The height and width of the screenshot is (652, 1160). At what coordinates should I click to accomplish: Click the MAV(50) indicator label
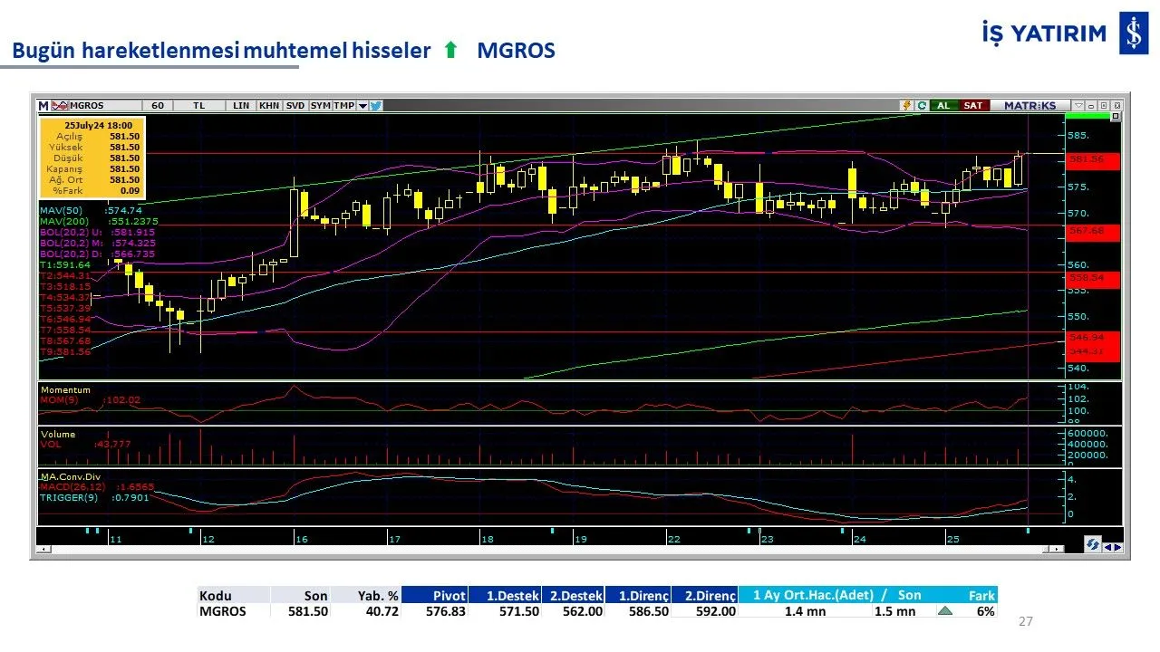pyautogui.click(x=60, y=210)
